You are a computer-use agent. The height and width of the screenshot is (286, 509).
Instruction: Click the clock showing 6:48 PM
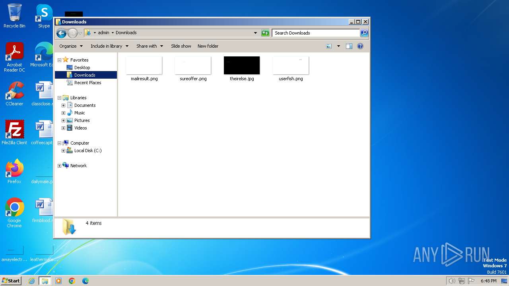(488, 281)
